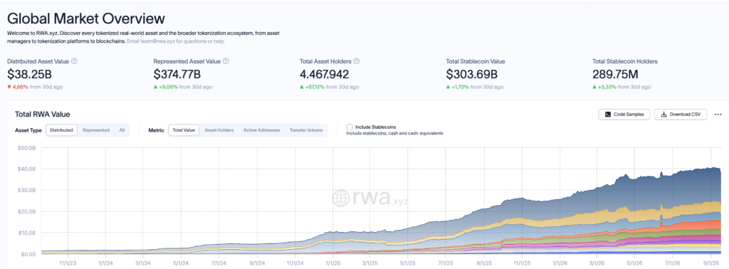Click the $303.69B stablecoin value

[472, 74]
